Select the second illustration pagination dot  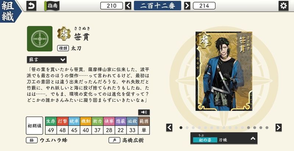[x=187, y=127]
